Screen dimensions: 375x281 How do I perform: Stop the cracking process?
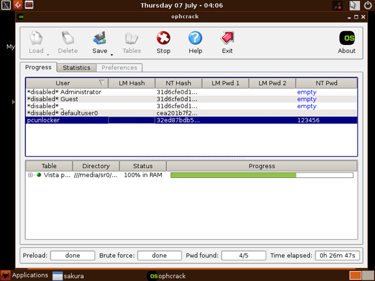point(163,40)
